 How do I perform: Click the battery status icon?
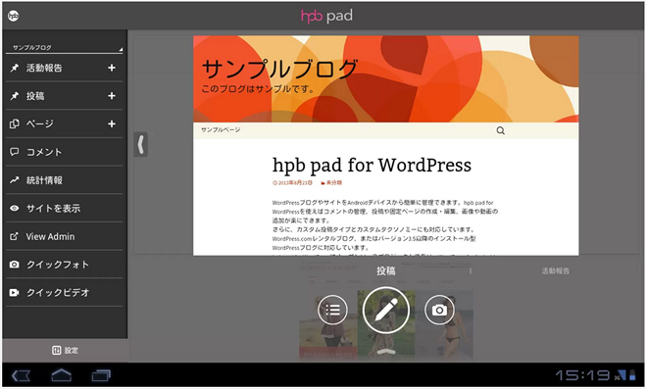coord(632,375)
